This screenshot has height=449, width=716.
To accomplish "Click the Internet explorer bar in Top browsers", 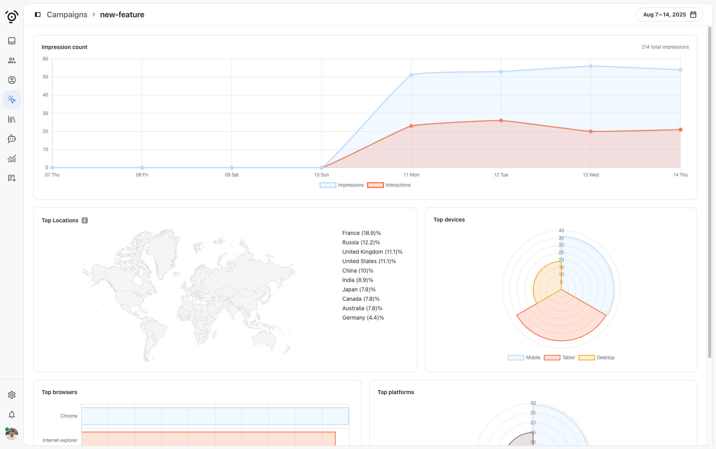I will [x=208, y=439].
